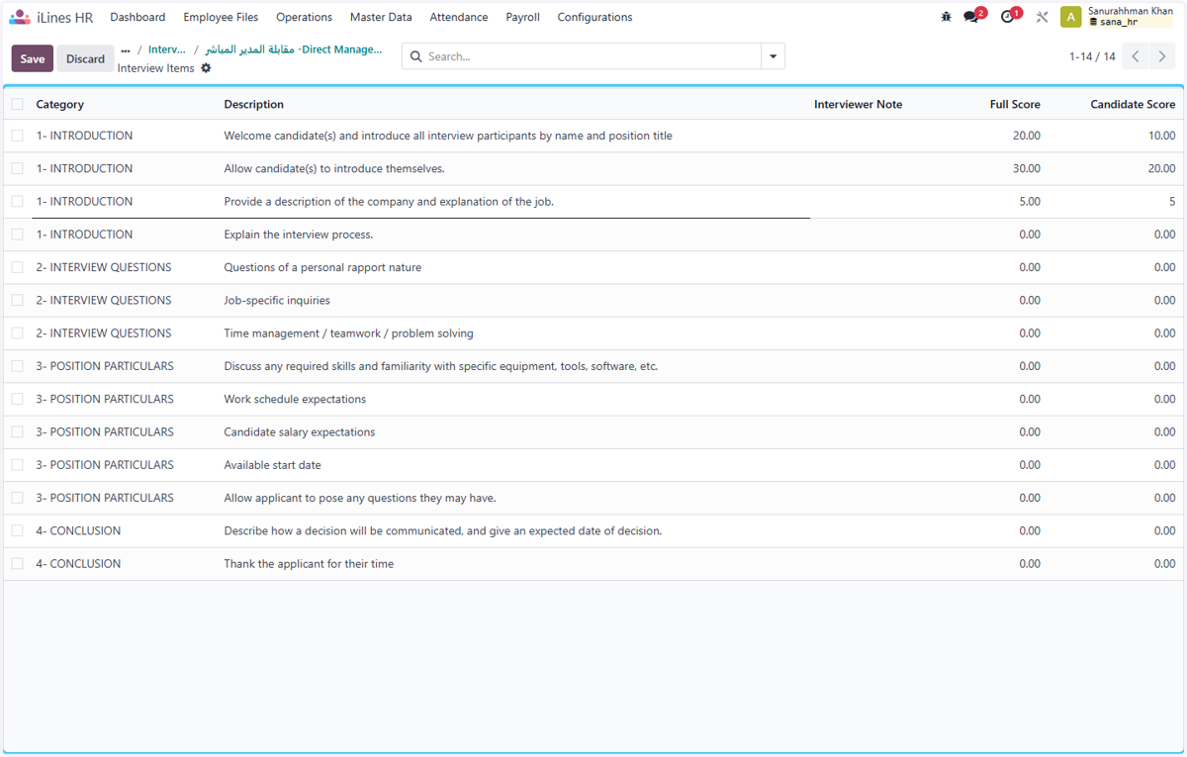Focus the Search input field
This screenshot has height=757, width=1187.
coord(592,56)
